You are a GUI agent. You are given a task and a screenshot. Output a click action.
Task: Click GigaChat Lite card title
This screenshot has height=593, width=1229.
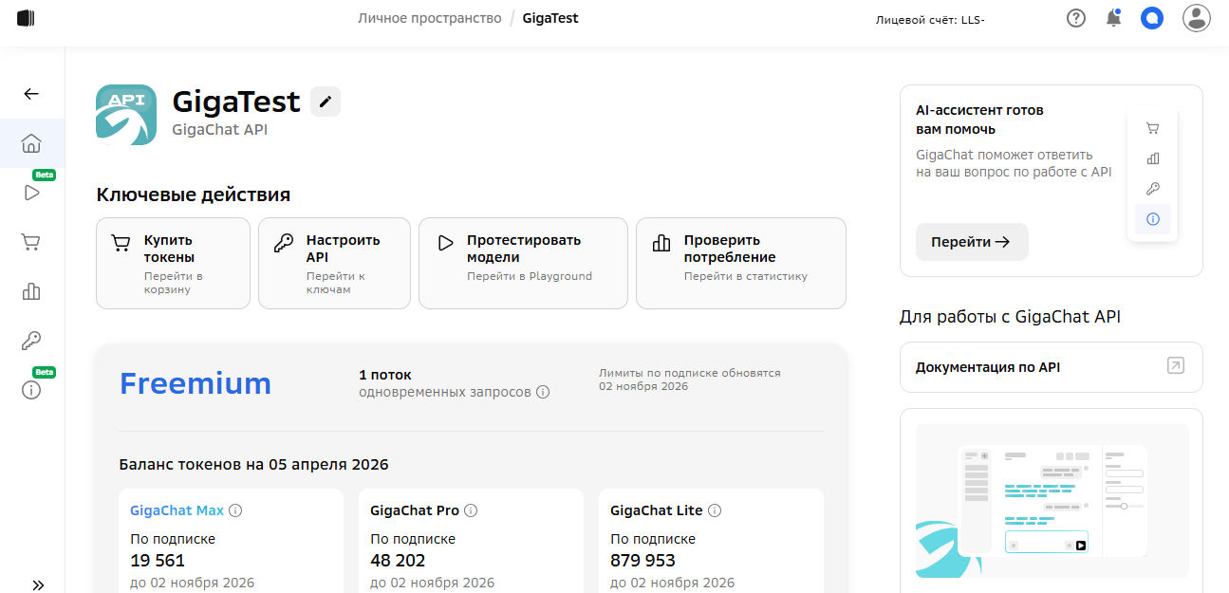[x=657, y=510]
